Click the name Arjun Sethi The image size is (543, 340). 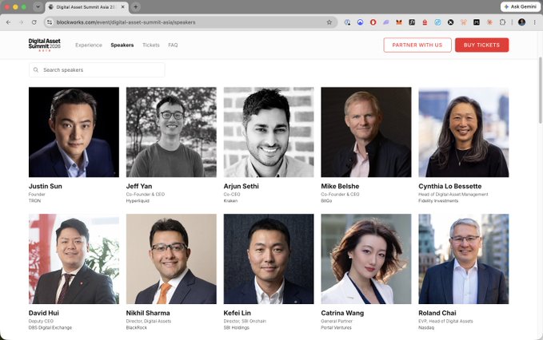[241, 186]
